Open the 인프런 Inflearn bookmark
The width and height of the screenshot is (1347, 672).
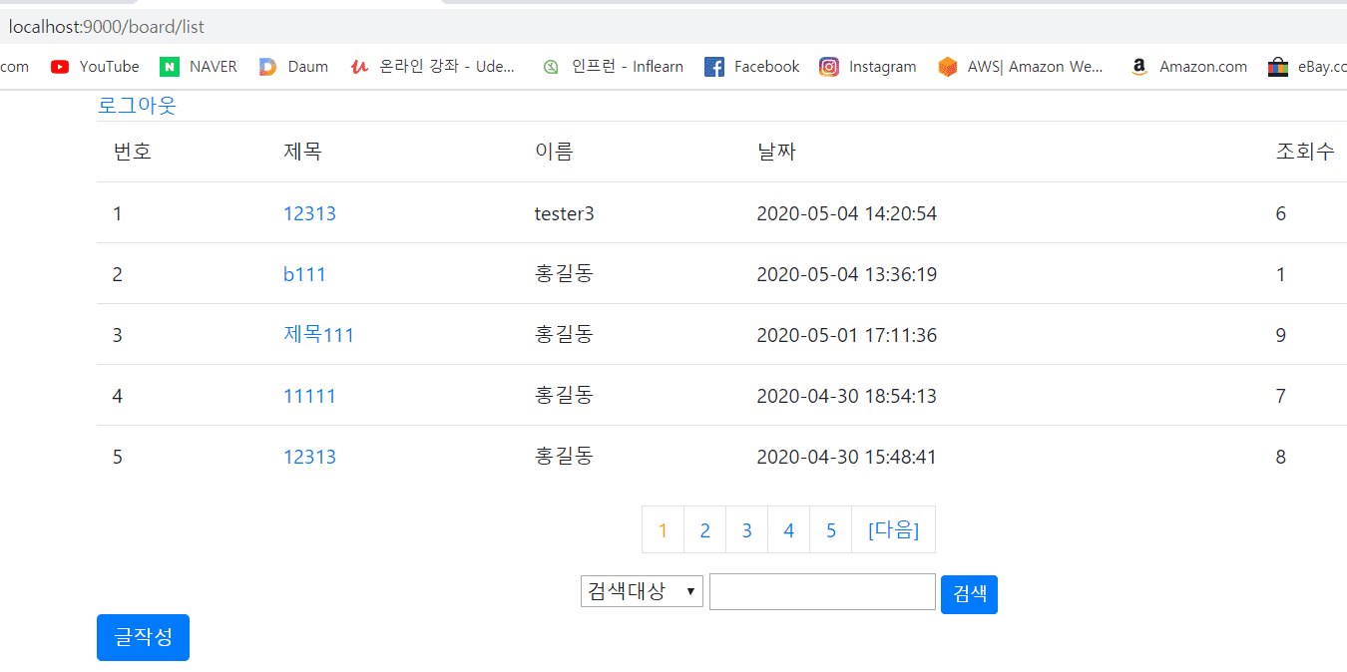(x=613, y=67)
